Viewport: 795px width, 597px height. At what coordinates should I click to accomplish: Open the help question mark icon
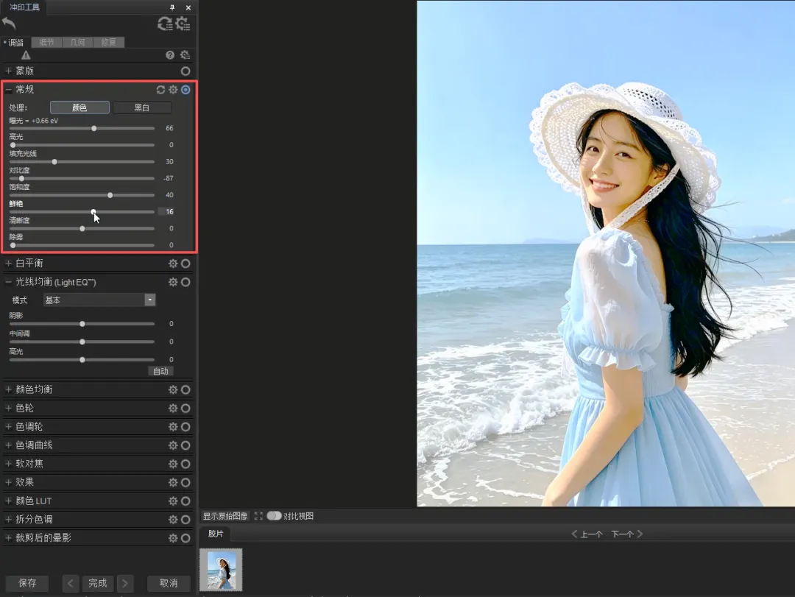coord(170,55)
